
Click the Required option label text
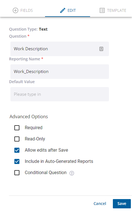pyautogui.click(x=33, y=128)
